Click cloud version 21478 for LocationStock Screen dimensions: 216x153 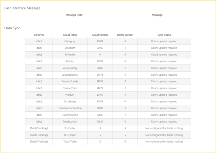pos(100,75)
